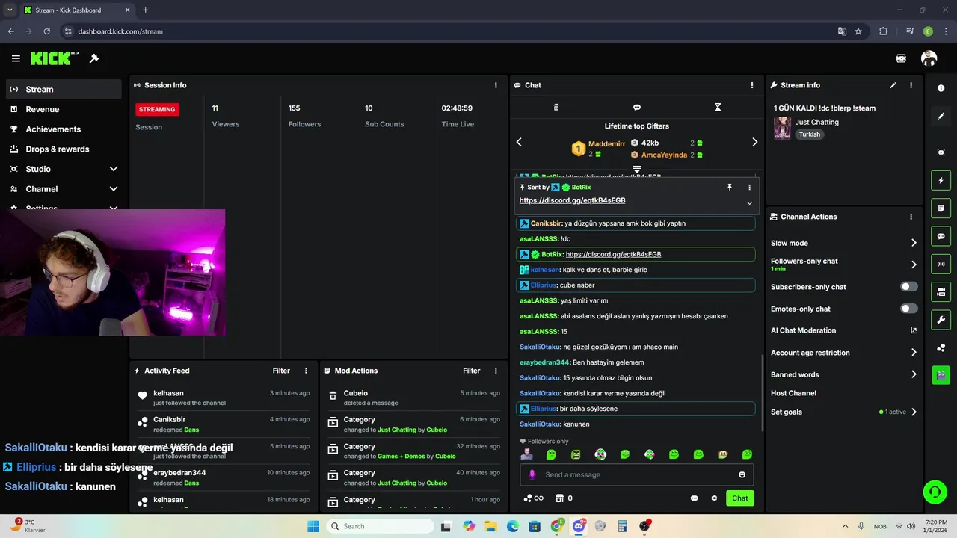Show previous top gifters with left arrow
The height and width of the screenshot is (538, 957).
pyautogui.click(x=519, y=142)
